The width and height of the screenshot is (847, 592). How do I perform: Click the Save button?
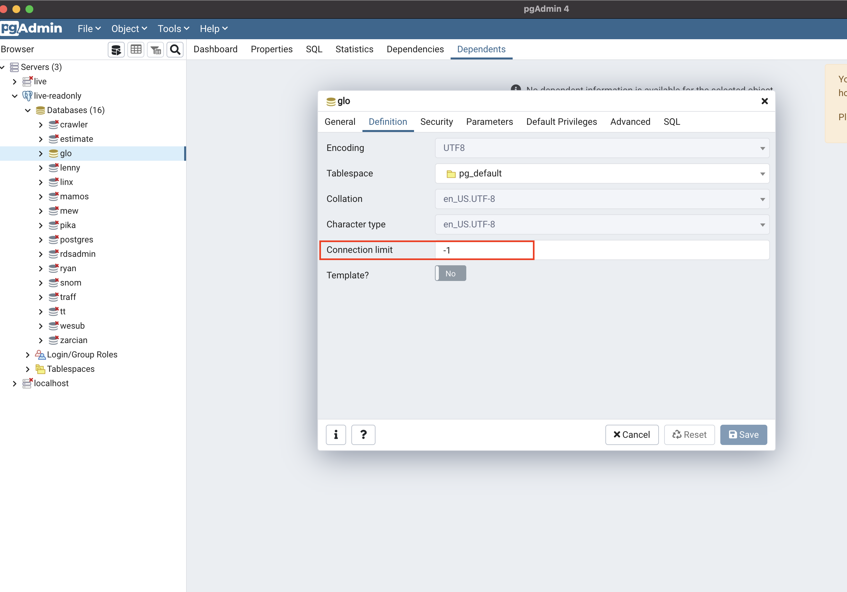743,435
